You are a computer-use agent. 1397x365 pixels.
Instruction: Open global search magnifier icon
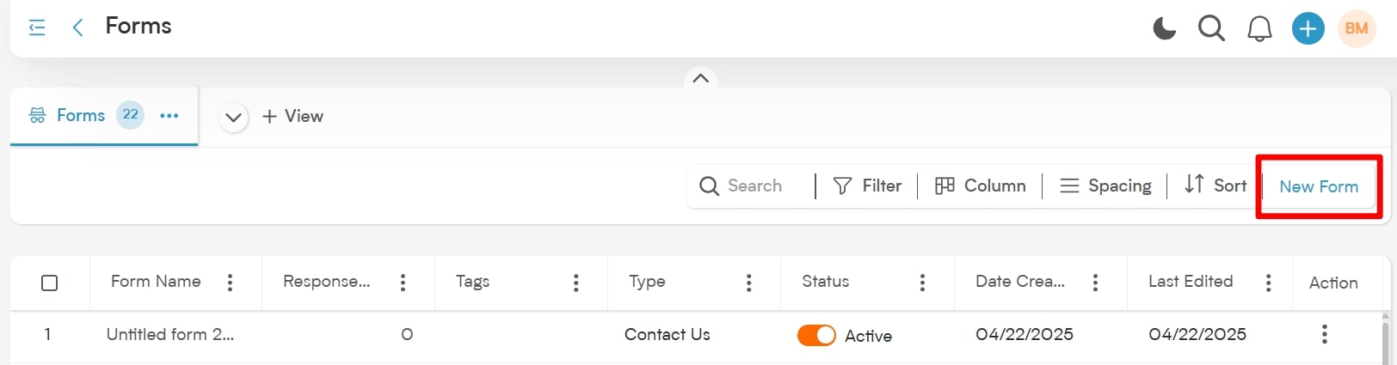tap(1211, 28)
